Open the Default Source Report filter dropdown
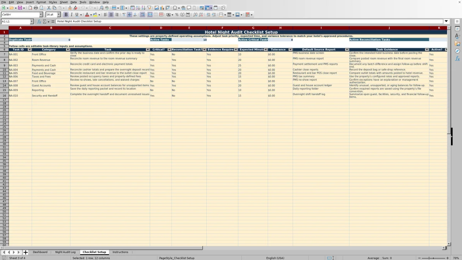Image resolution: width=462 pixels, height=260 pixels. [347, 50]
